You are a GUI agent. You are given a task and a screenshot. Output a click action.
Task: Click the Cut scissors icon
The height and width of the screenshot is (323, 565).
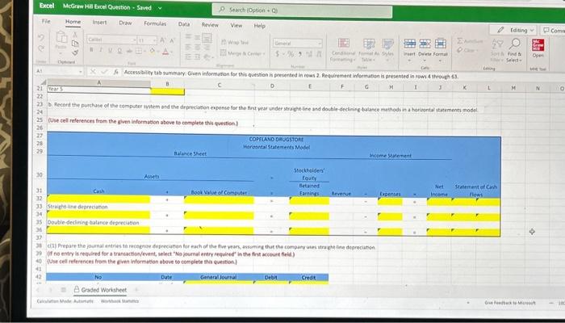coord(75,35)
